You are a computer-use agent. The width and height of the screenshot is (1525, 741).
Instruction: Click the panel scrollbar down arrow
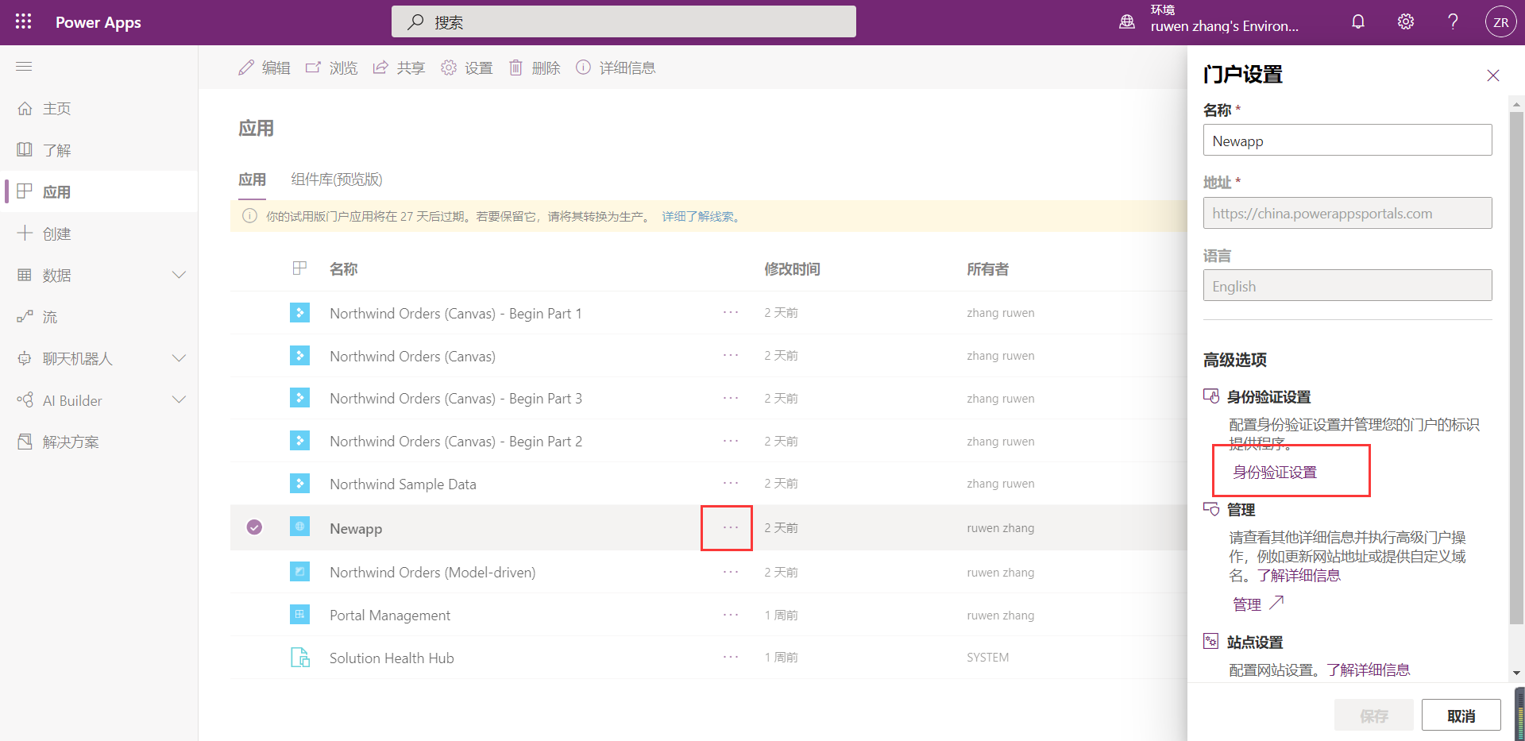click(x=1516, y=673)
